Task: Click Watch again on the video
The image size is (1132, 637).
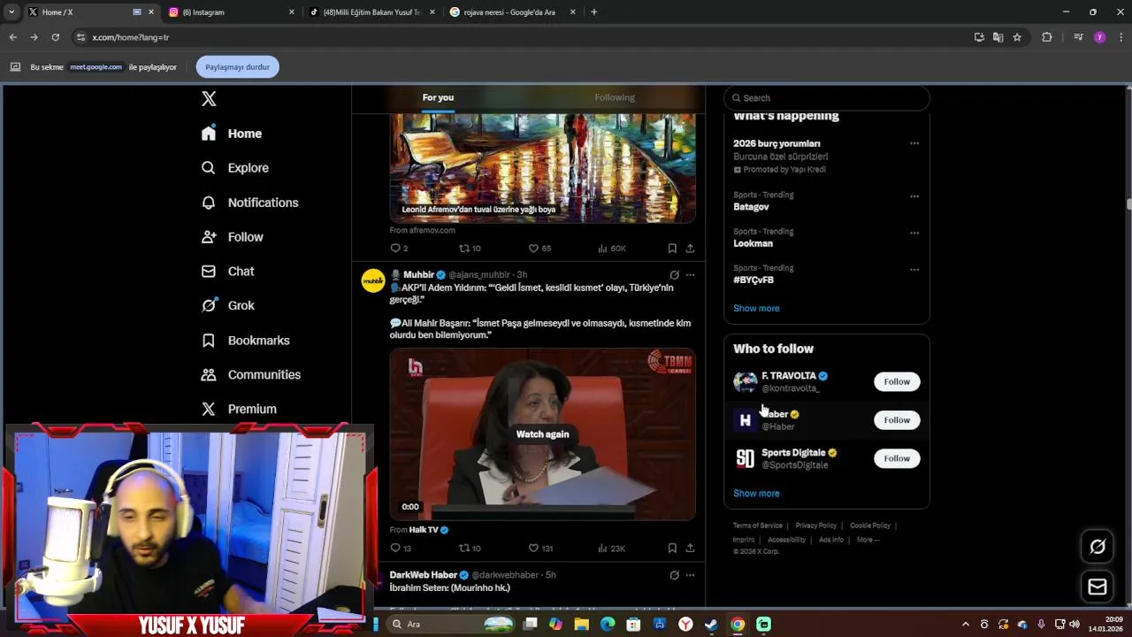Action: coord(542,434)
